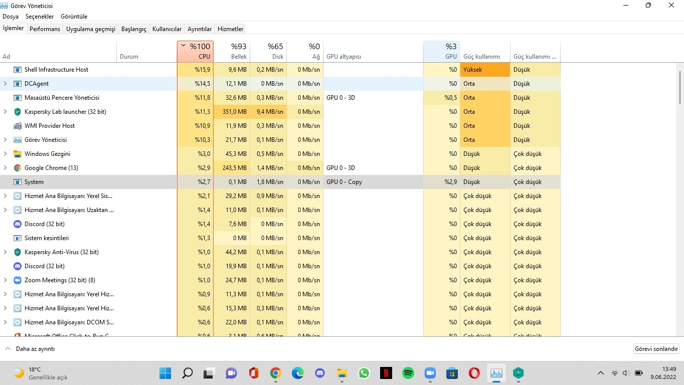Viewport: 684px width, 385px height.
Task: Click the Windows Gezgini folder icon in list
Action: (x=18, y=154)
